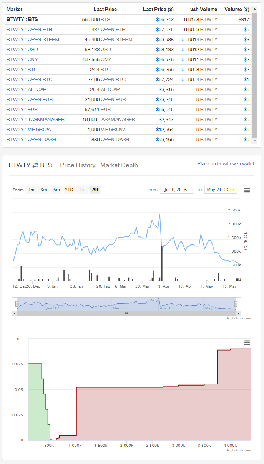Image resolution: width=264 pixels, height=464 pixels.
Task: Click the $317 volume value
Action: 244,19
